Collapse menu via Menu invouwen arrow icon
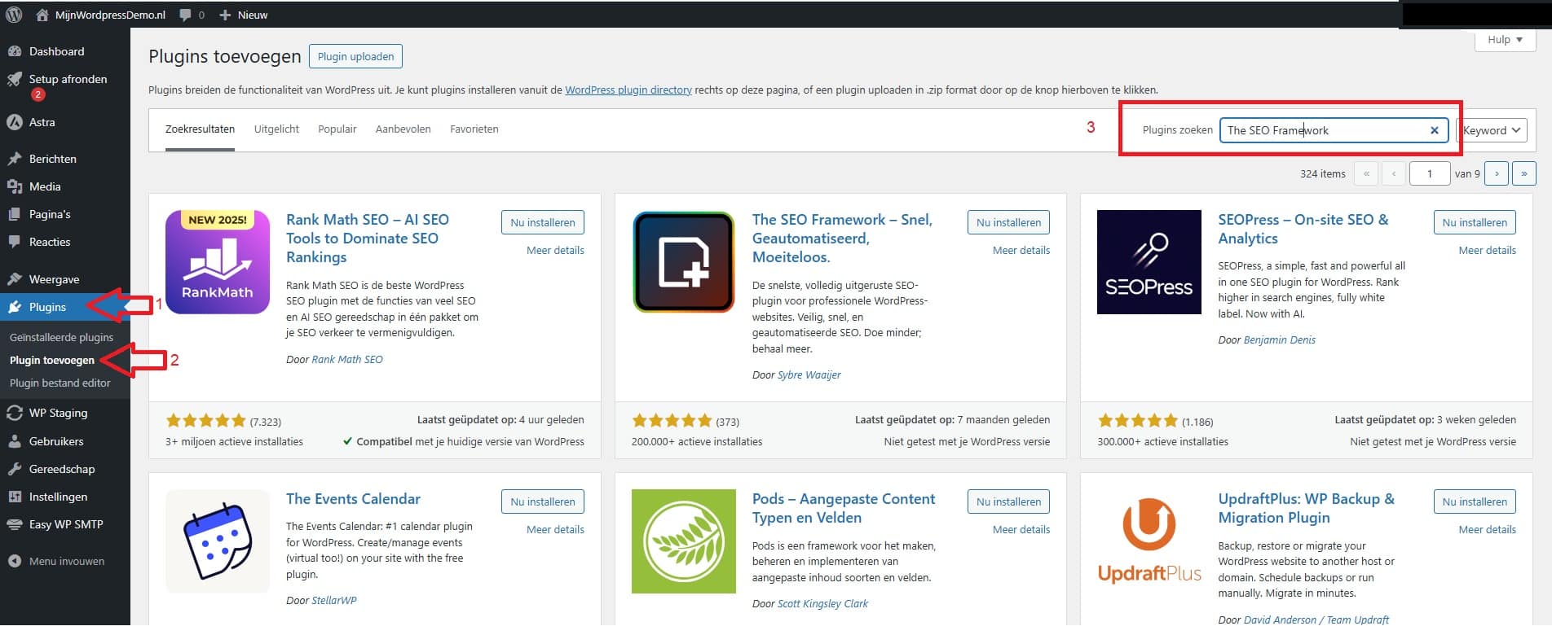This screenshot has width=1552, height=635. 14,561
